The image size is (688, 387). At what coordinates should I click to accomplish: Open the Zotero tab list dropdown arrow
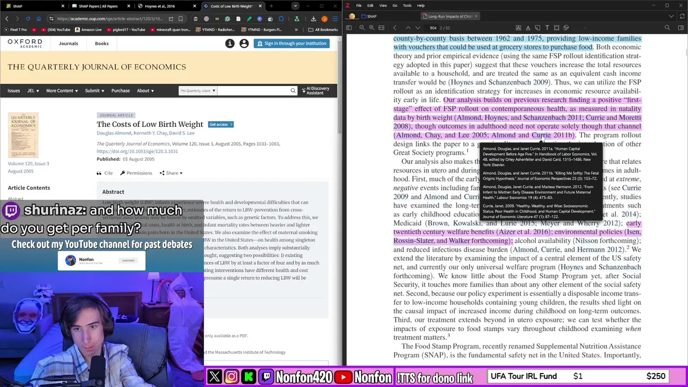click(x=672, y=16)
